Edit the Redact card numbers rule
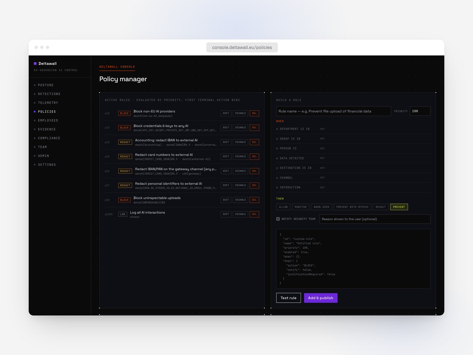473x355 pixels. click(226, 157)
